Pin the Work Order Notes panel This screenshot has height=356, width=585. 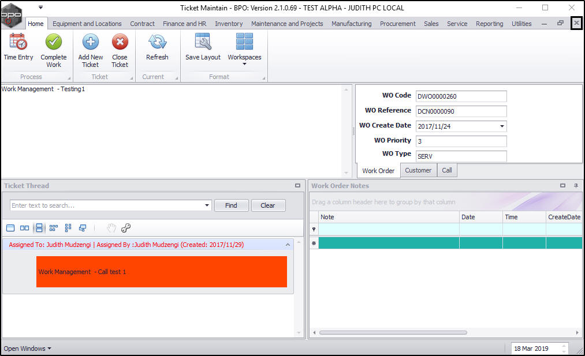[576, 185]
